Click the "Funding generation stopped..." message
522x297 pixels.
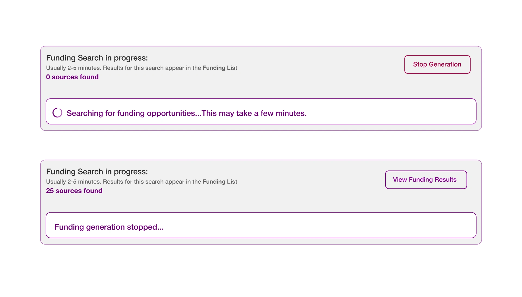(109, 227)
